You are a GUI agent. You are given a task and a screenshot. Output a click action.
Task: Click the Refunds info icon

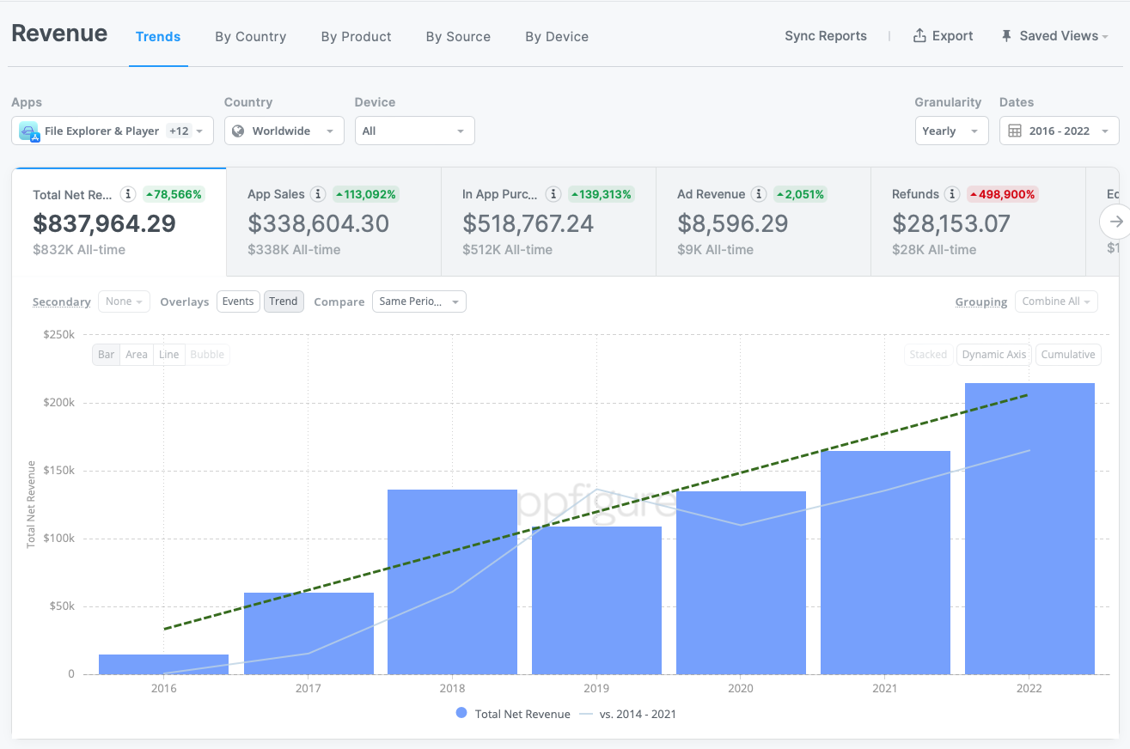pyautogui.click(x=952, y=194)
